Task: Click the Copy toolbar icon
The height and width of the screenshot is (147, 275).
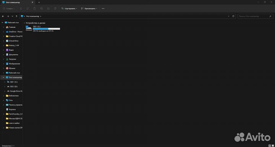Action: tap(28, 8)
